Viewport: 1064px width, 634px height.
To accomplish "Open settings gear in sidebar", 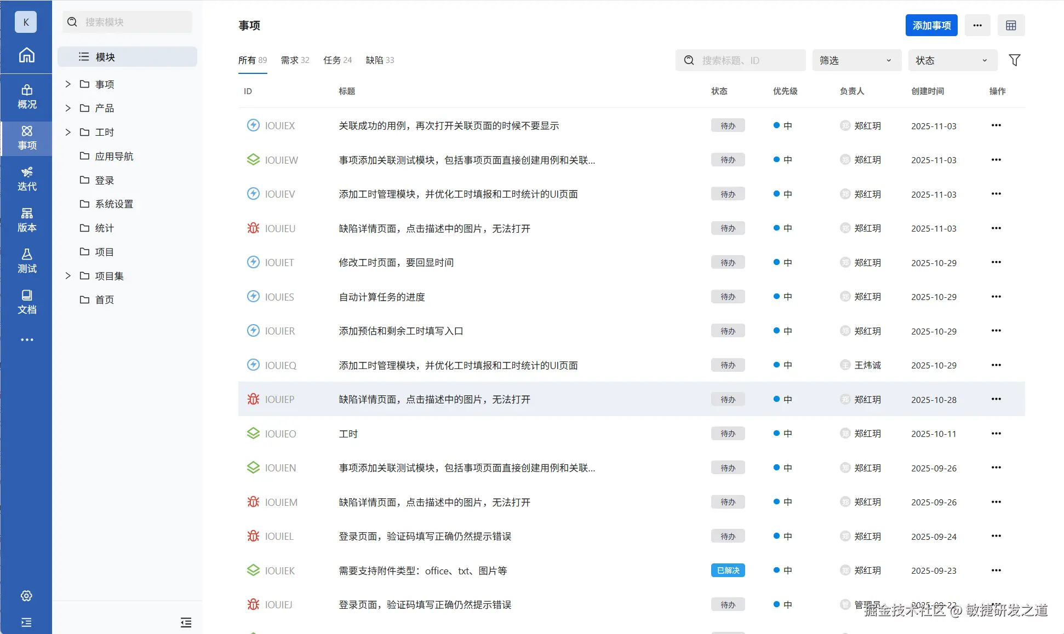I will pos(26,596).
